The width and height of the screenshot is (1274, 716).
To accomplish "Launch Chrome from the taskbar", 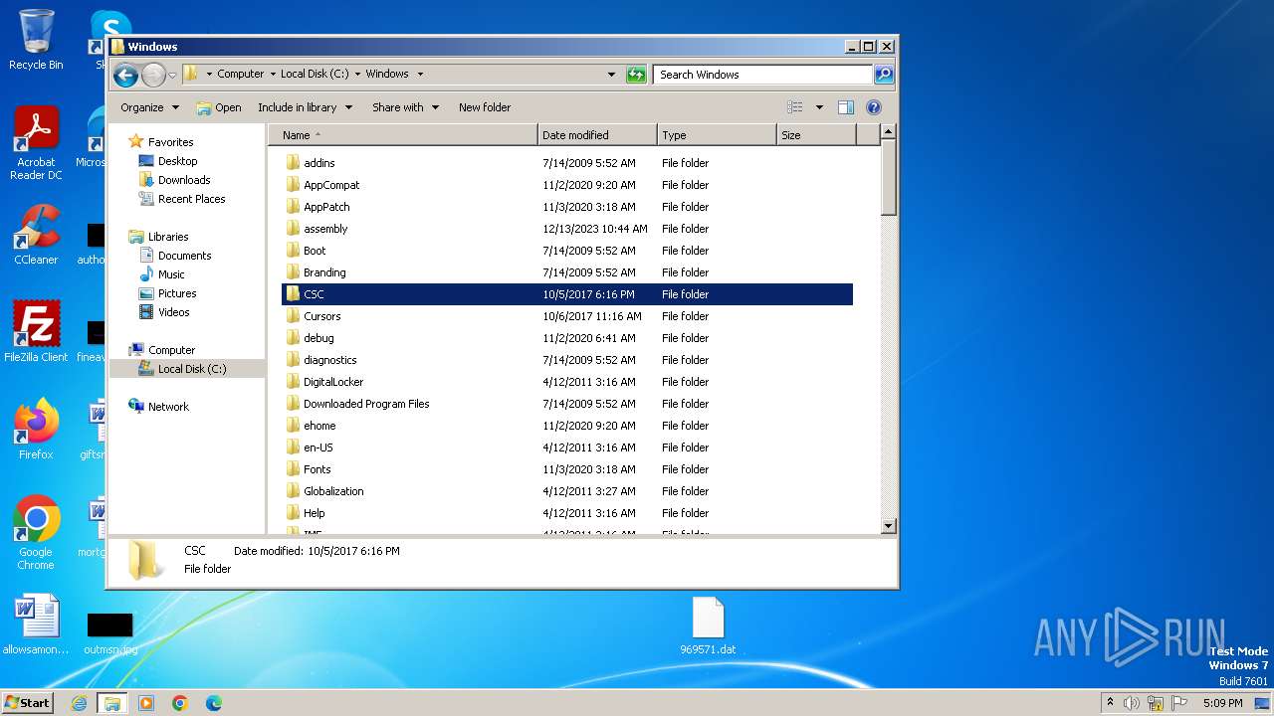I will 180,703.
